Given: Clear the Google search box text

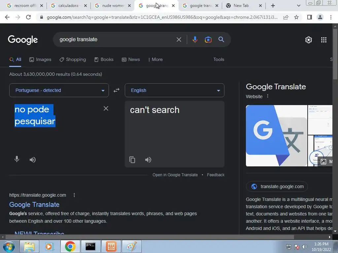Looking at the screenshot, I should click(179, 40).
